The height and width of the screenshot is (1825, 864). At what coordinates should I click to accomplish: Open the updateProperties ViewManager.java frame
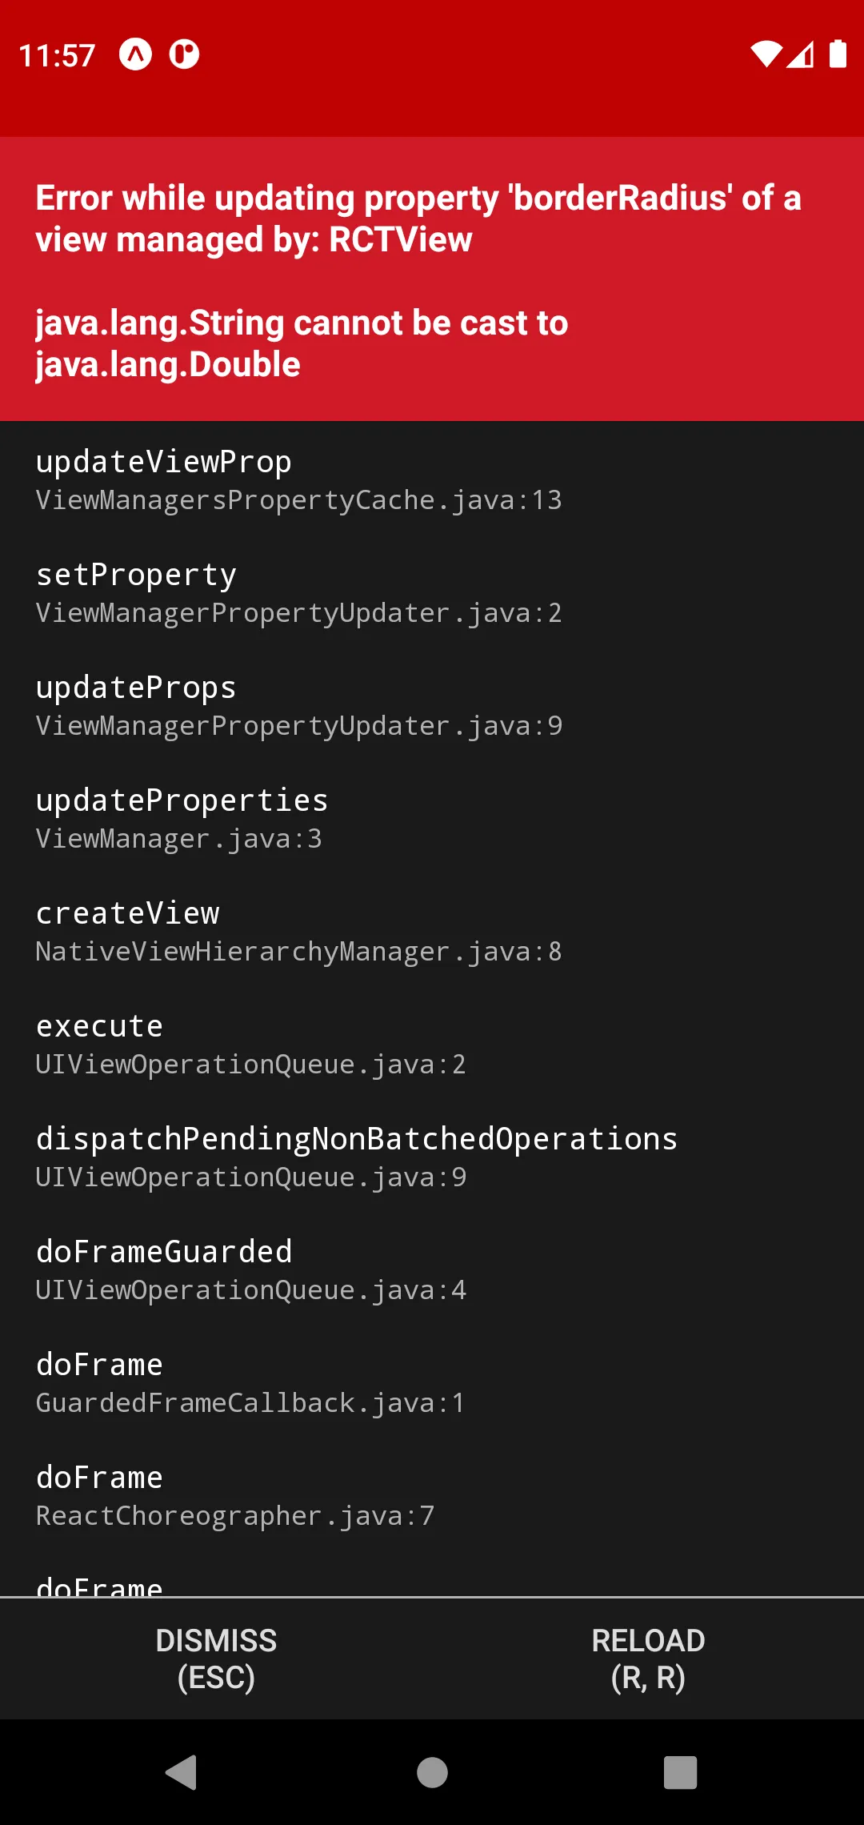(x=432, y=818)
